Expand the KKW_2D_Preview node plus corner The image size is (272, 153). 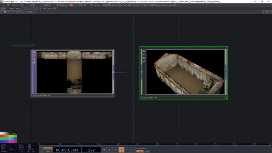225,97
